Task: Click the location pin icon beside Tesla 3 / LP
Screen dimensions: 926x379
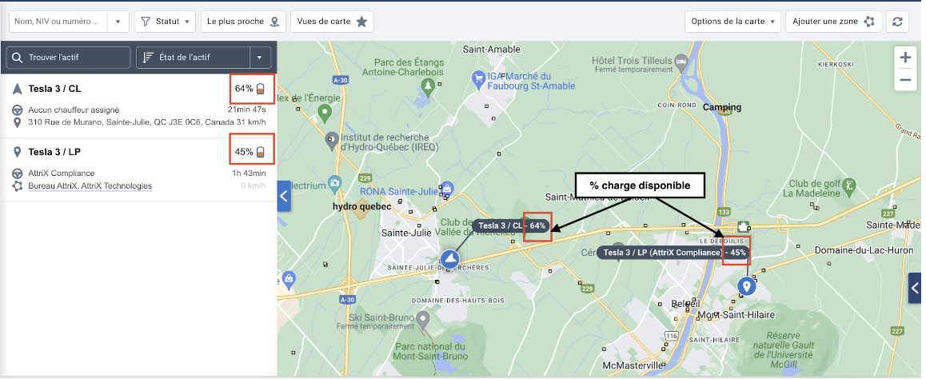Action: pyautogui.click(x=17, y=152)
